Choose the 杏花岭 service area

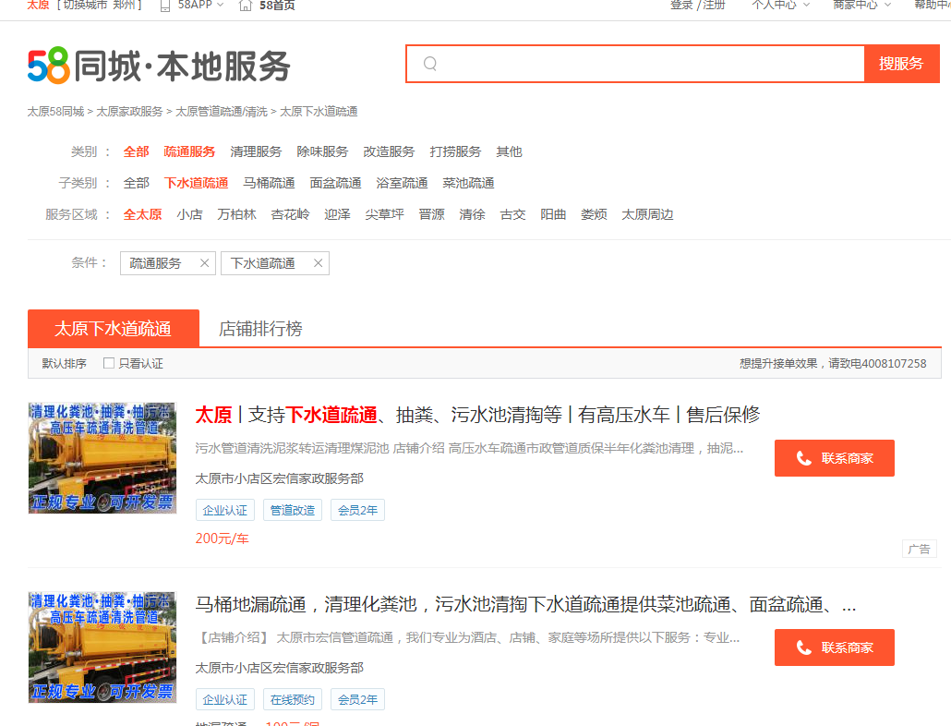tap(291, 214)
